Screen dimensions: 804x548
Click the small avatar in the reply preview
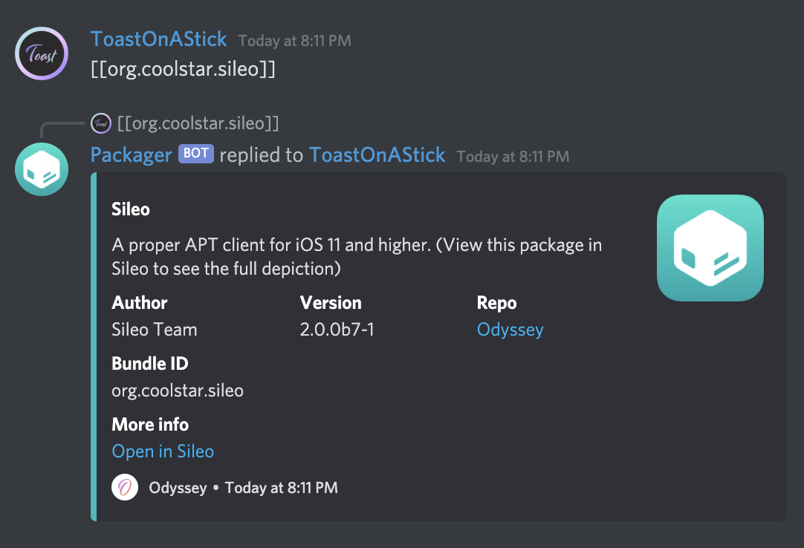click(x=100, y=123)
